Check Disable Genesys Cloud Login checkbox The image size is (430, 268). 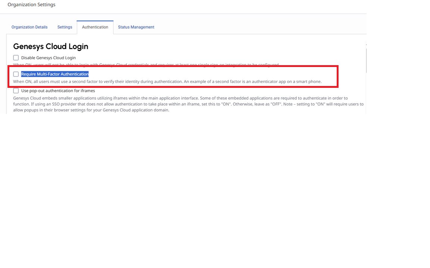16,58
